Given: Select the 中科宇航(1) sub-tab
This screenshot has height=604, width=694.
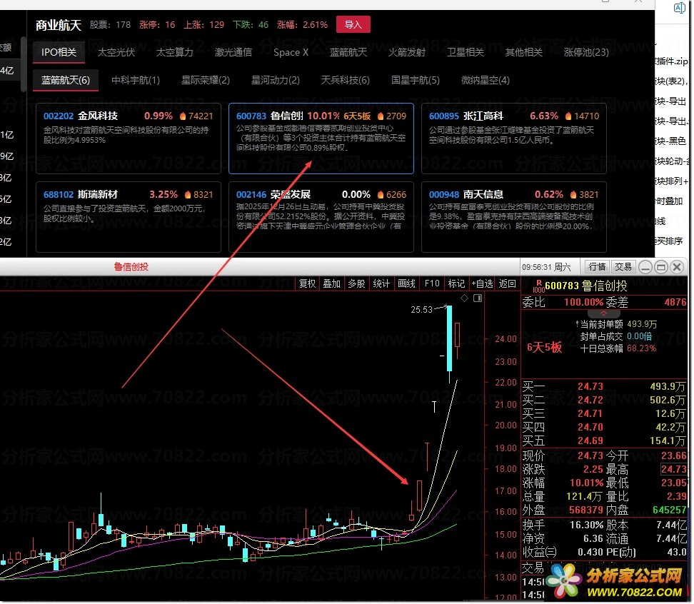Looking at the screenshot, I should (x=136, y=80).
